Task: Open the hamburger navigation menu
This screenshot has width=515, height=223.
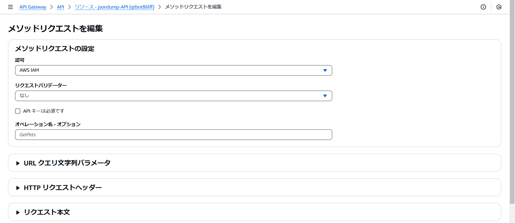Action: (x=10, y=7)
